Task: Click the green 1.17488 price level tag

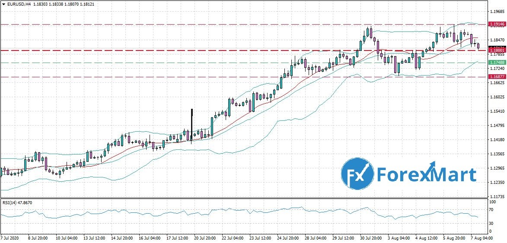Action: (x=496, y=63)
